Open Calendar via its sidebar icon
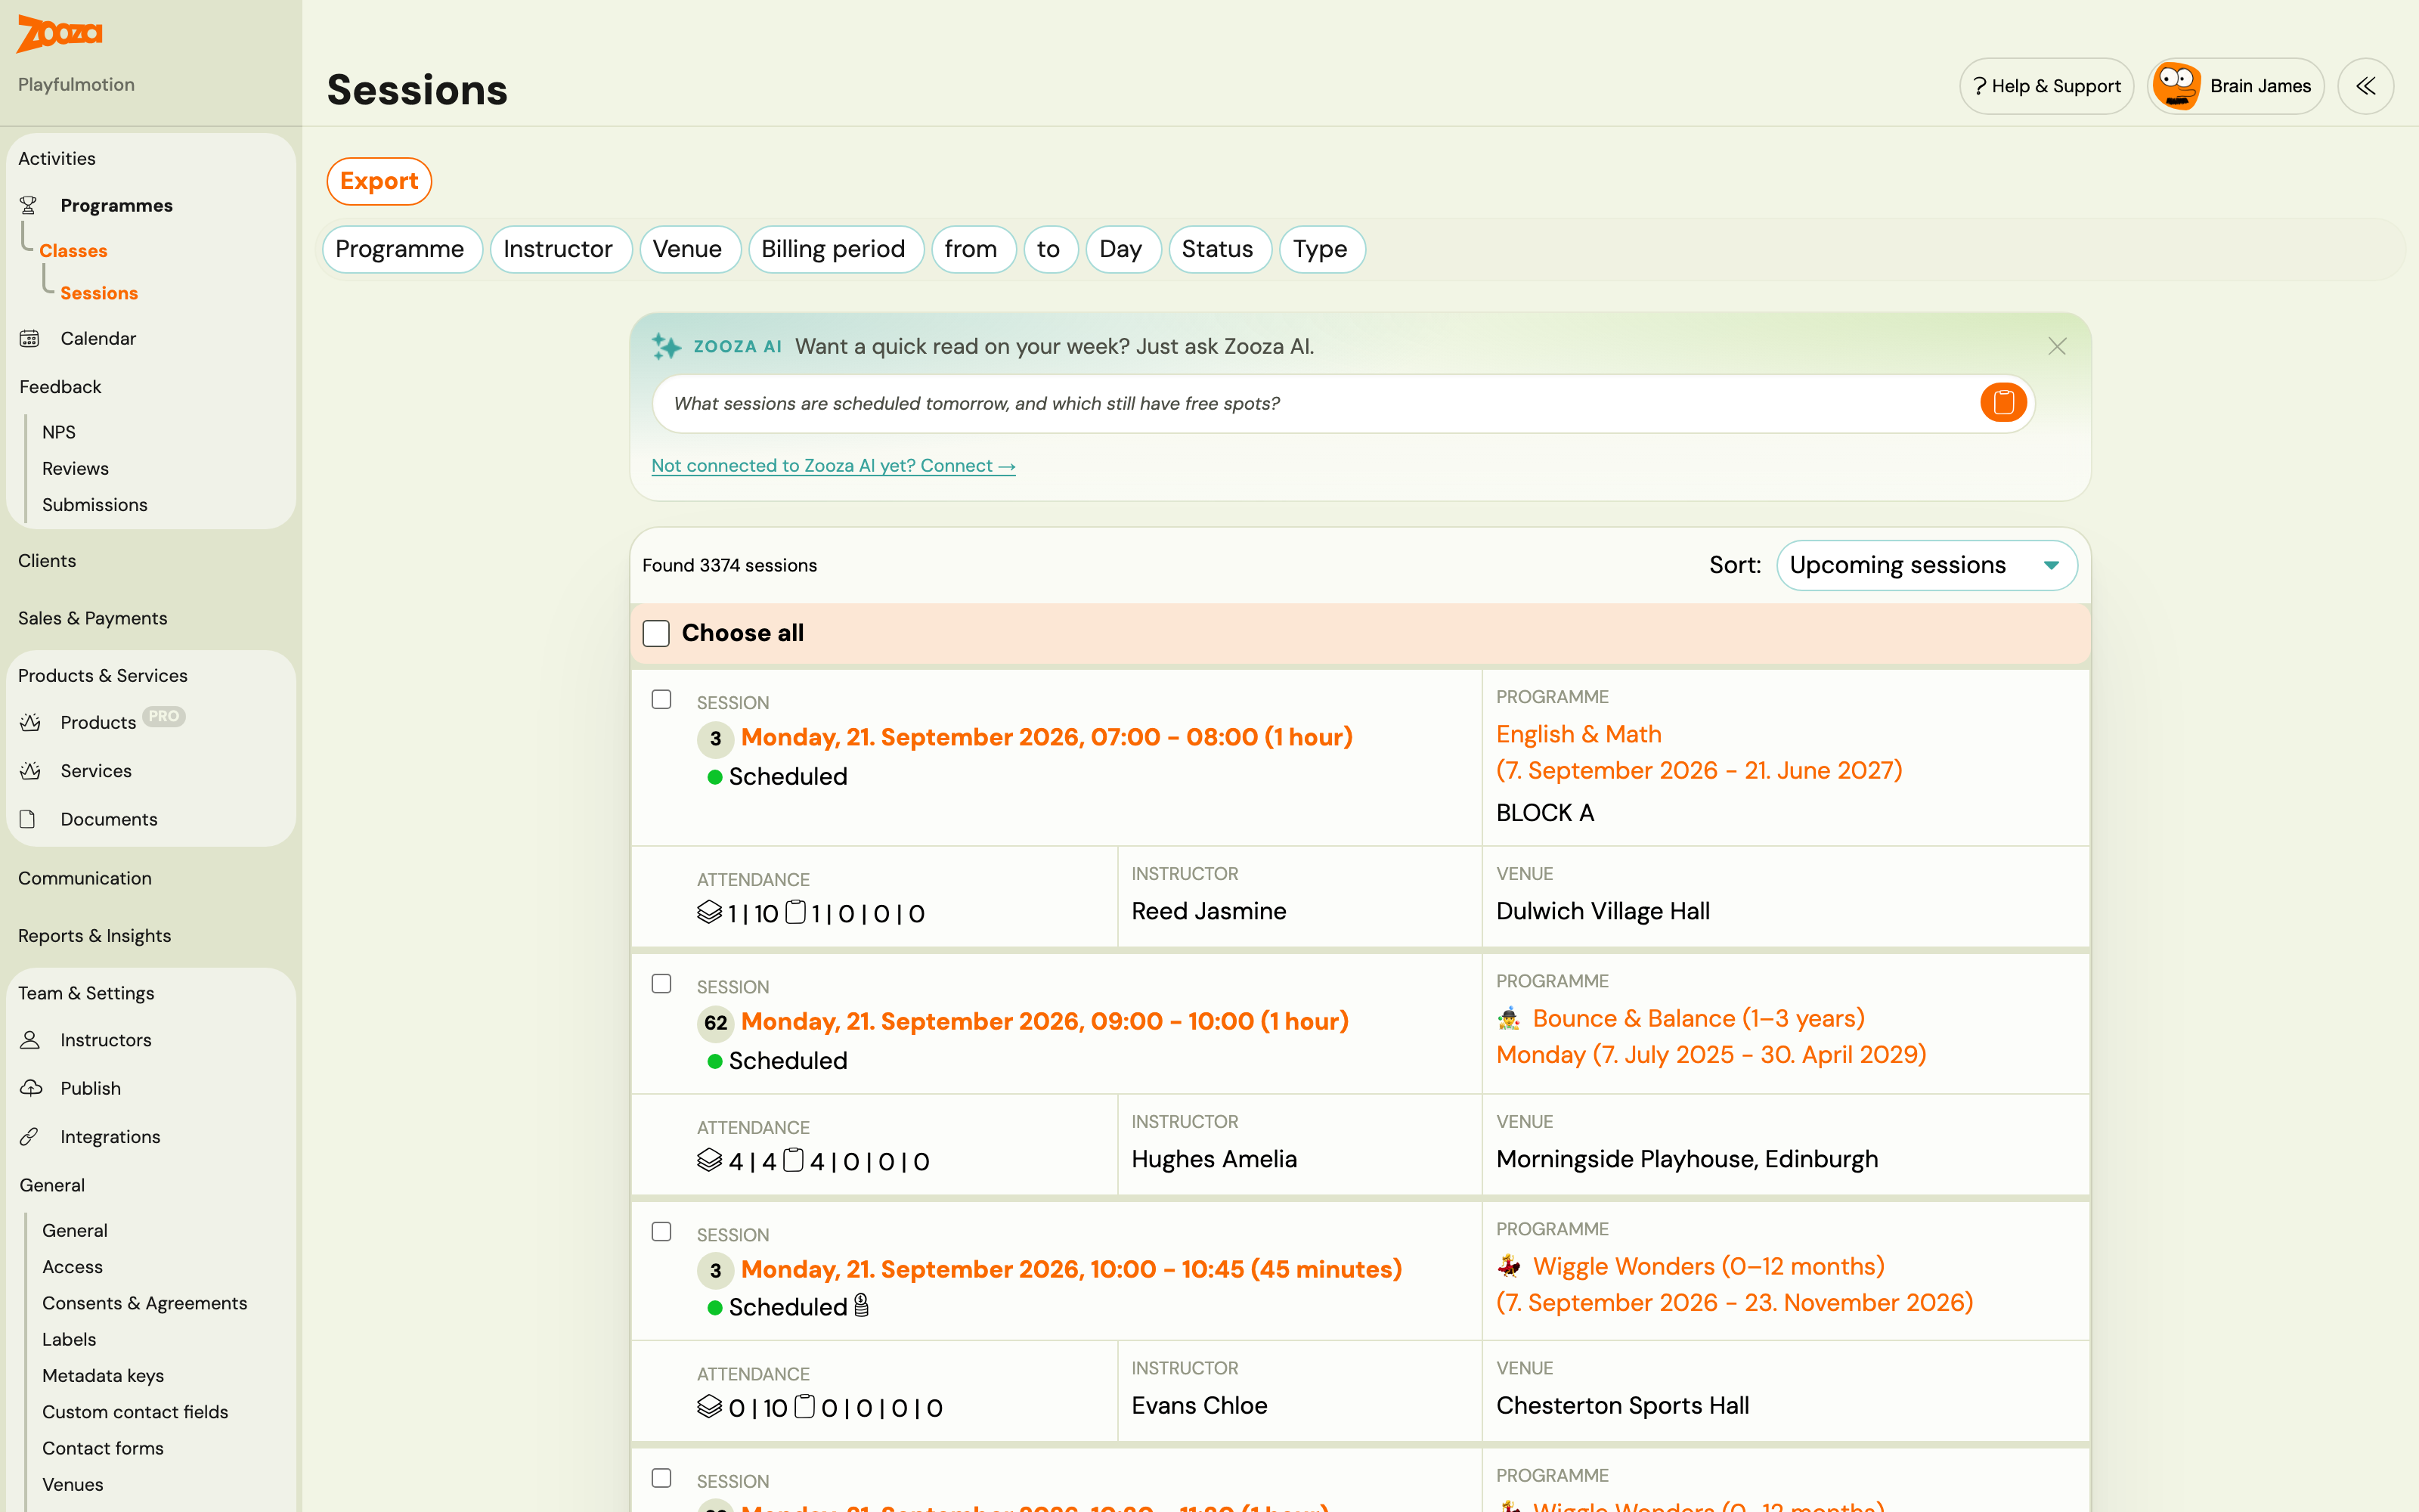This screenshot has width=2419, height=1512. (x=30, y=339)
